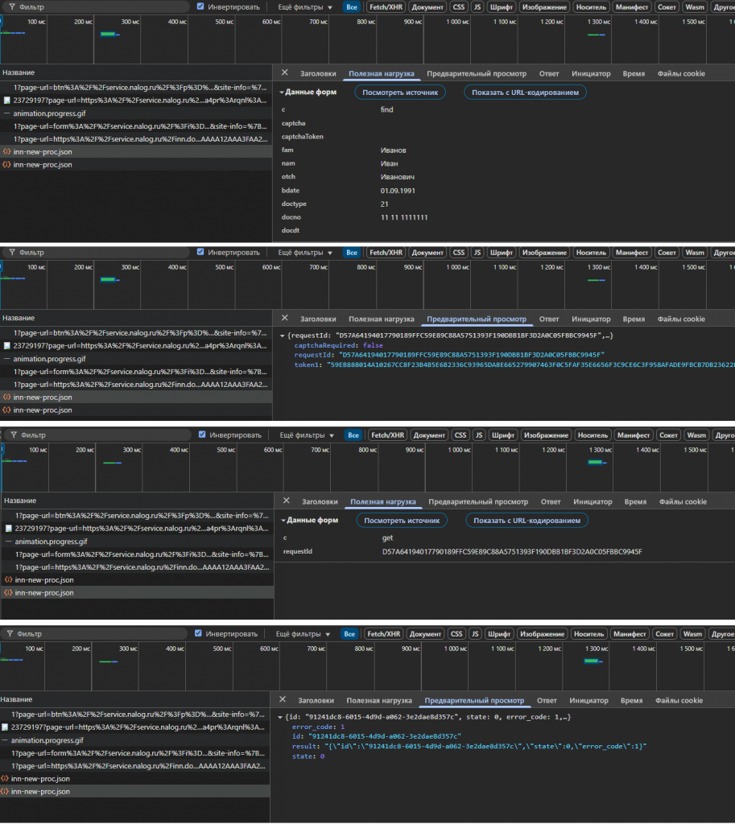
Task: Collapse Данные форм section above the requestId field
Action: pyautogui.click(x=283, y=521)
